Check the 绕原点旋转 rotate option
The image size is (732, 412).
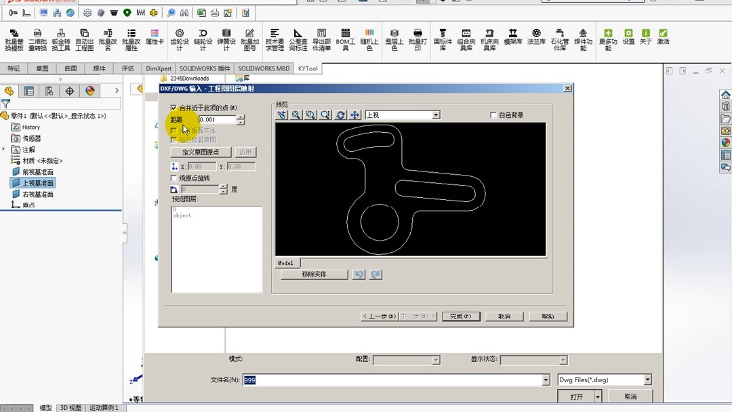tap(174, 178)
